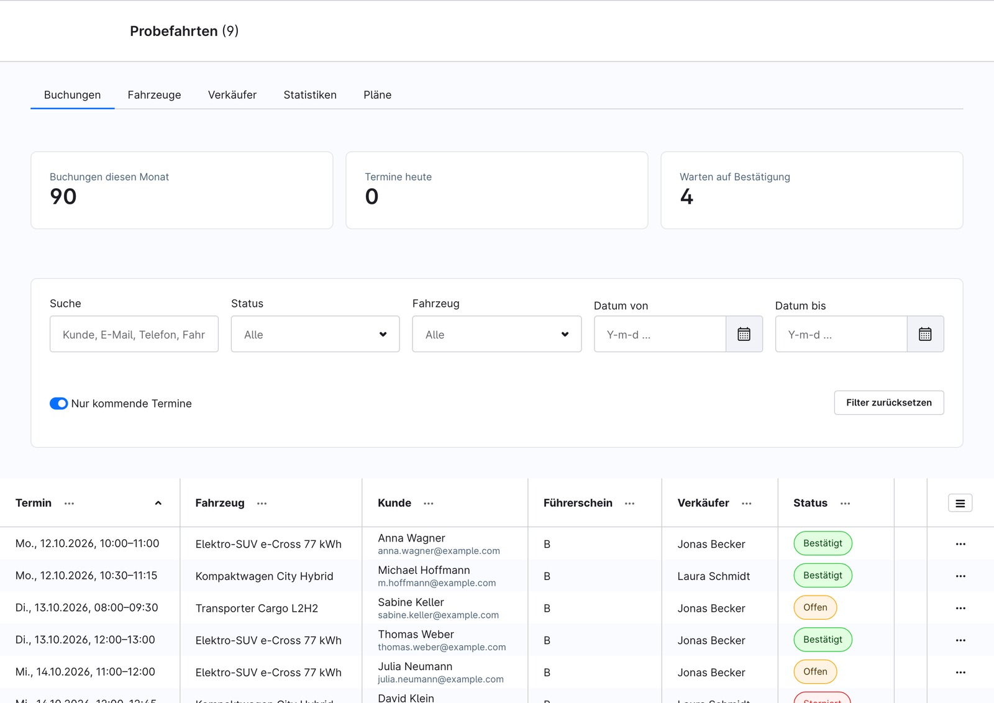994x703 pixels.
Task: Open the Datum bis calendar picker
Action: [925, 334]
